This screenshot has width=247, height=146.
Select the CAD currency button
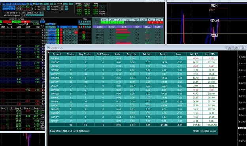click(128, 20)
